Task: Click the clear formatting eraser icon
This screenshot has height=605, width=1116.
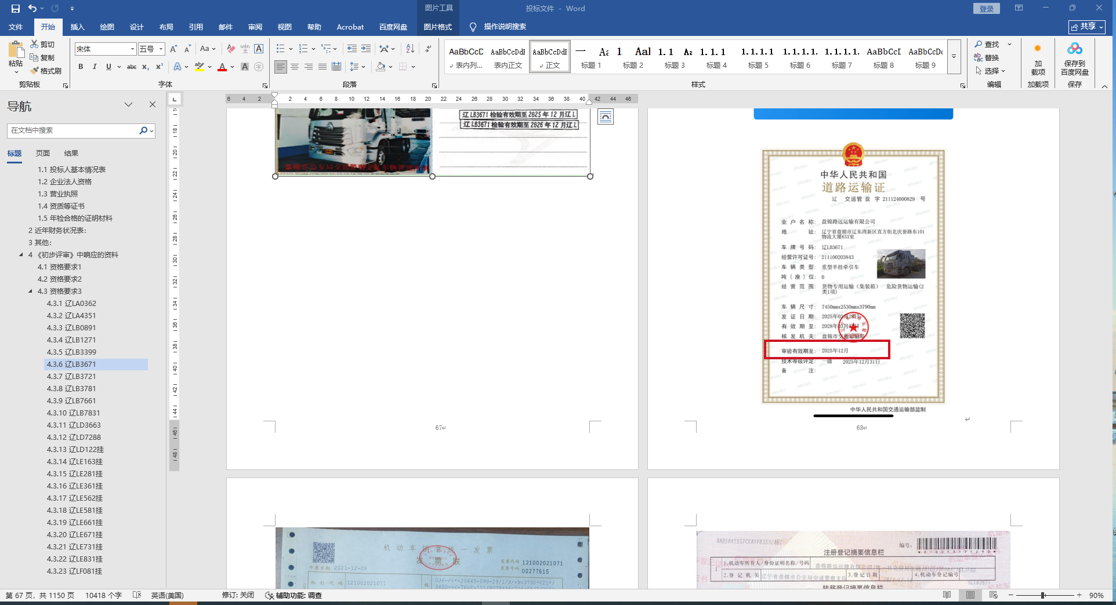Action: [231, 49]
